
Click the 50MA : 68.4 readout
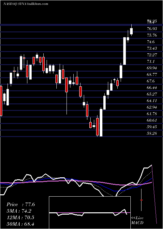pos(20,224)
